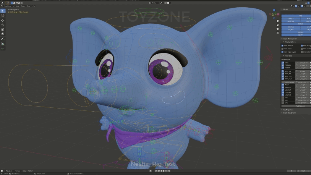
Task: Open the Select menu in the viewport header
Action: coord(23,6)
